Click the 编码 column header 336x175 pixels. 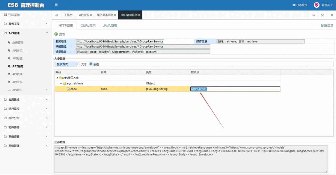(77, 72)
